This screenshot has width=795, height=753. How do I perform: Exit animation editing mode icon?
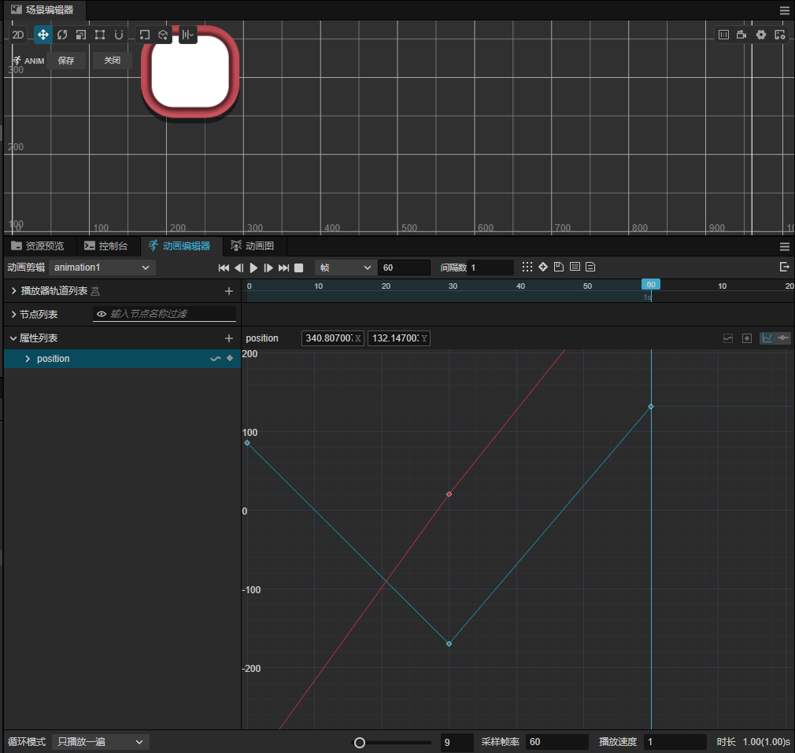point(784,267)
